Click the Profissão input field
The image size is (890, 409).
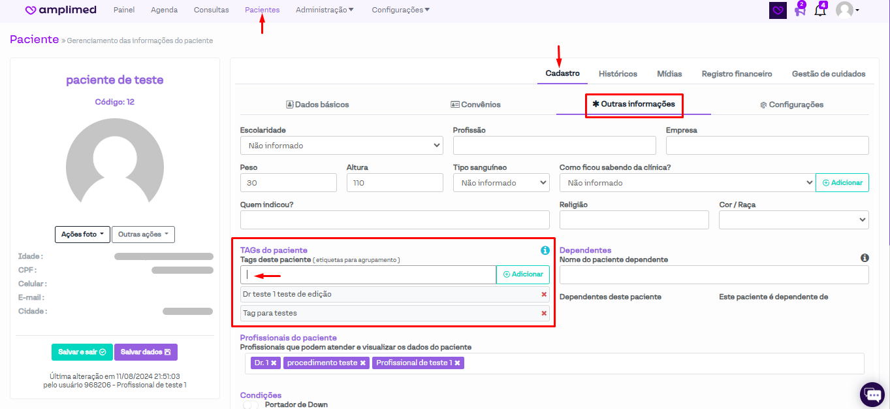click(x=554, y=146)
